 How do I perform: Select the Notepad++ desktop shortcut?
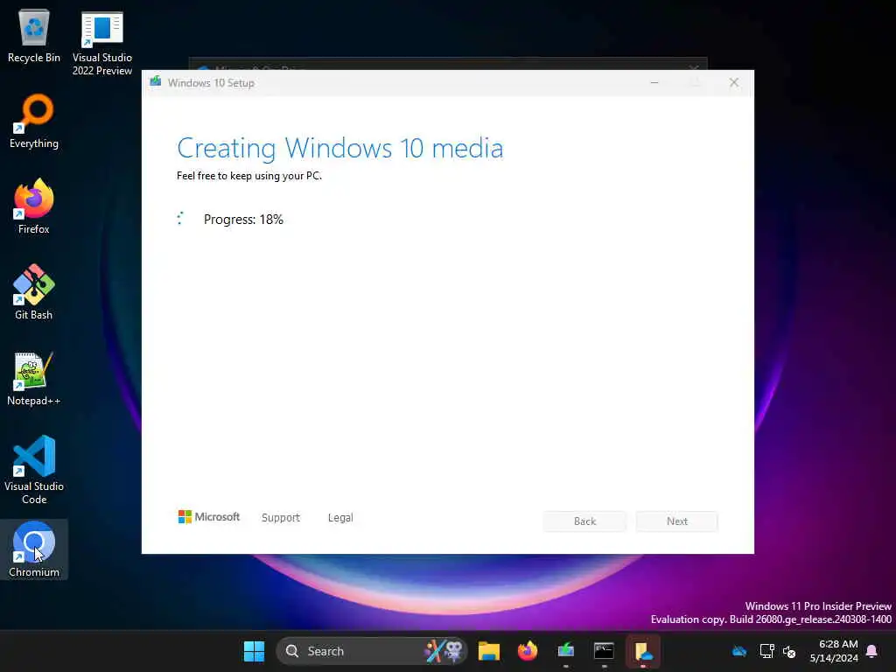[34, 378]
